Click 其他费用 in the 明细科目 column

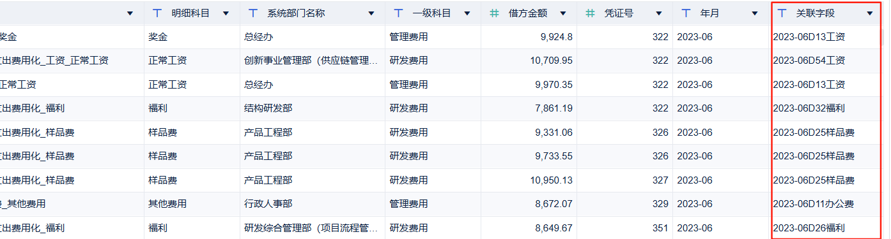click(167, 204)
